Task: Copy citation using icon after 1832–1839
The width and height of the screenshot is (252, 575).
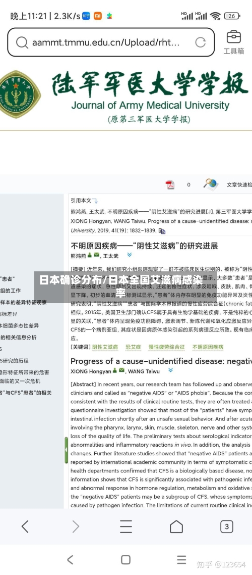Action: pyautogui.click(x=162, y=231)
